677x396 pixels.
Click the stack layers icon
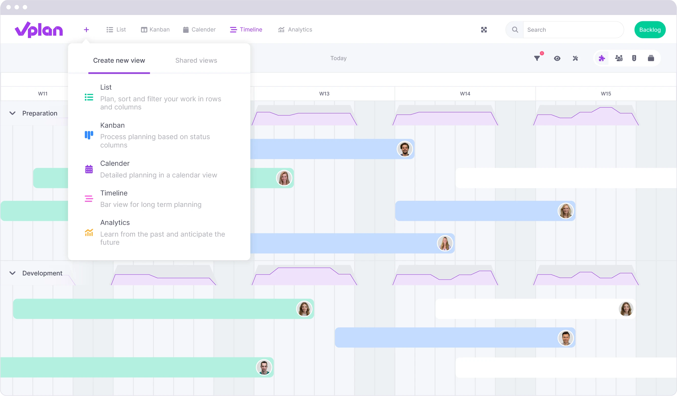click(651, 58)
